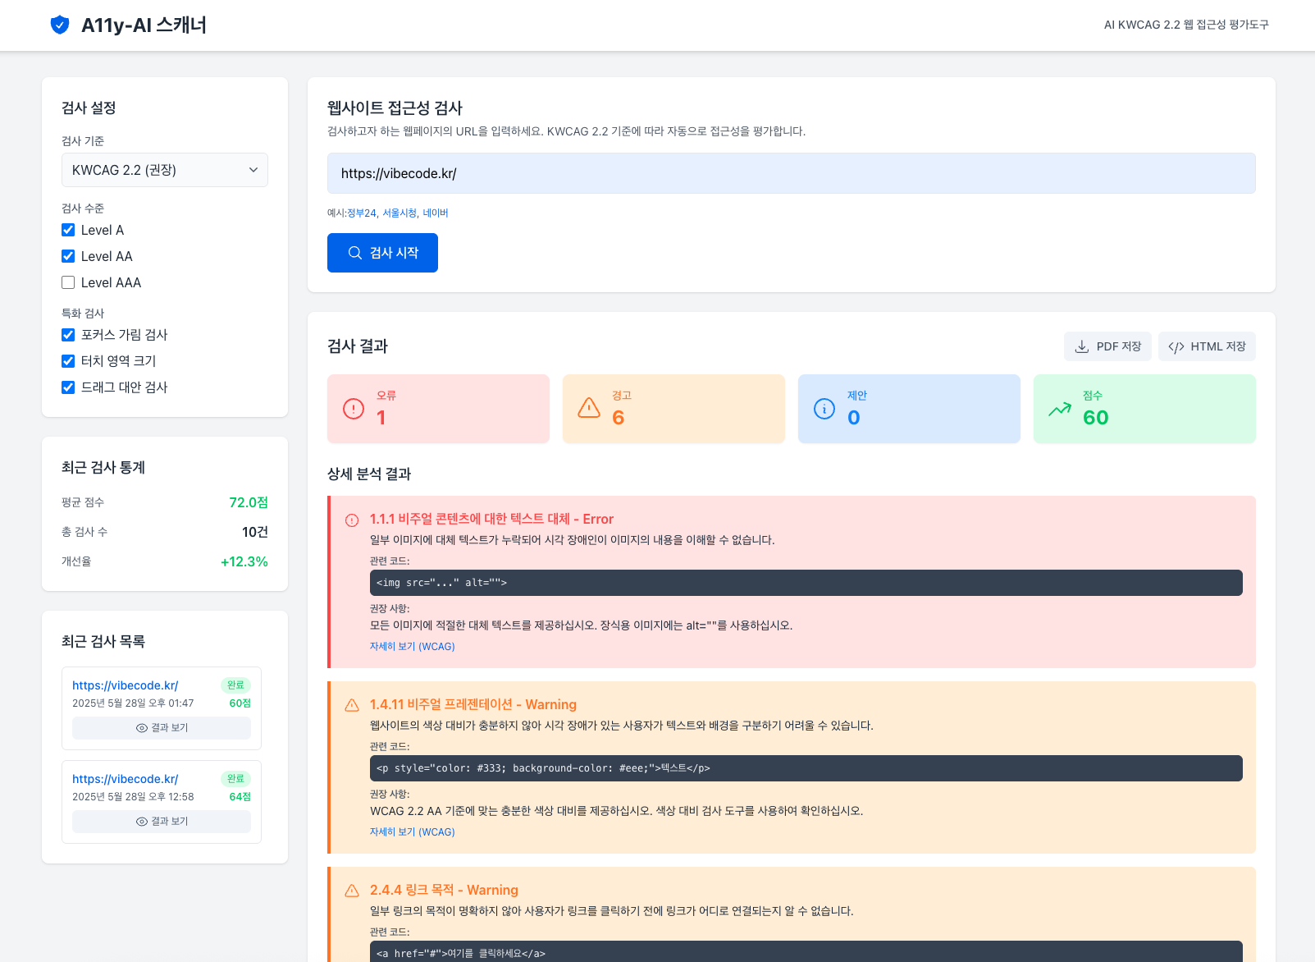Click the URL input field with vibecode.kr

792,173
